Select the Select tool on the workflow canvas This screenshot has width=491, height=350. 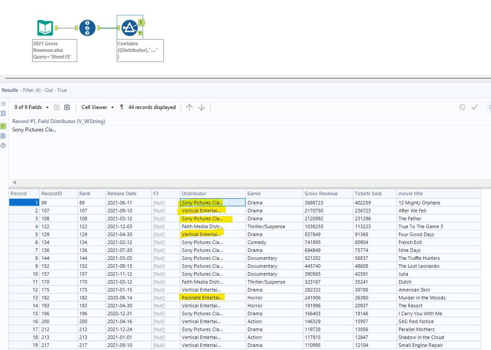(x=87, y=27)
